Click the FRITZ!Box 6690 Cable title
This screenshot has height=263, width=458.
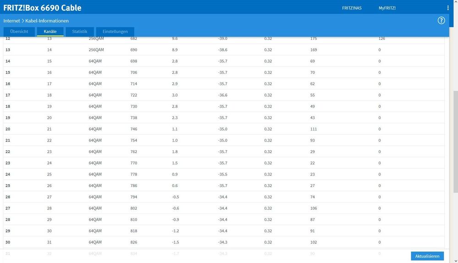coord(42,8)
